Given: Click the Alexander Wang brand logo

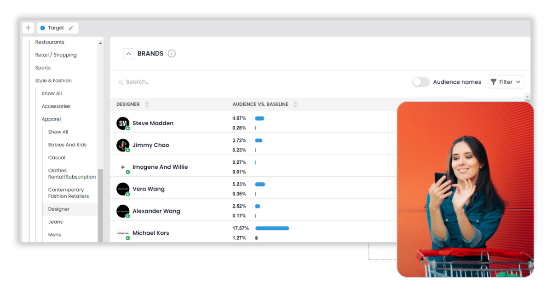Looking at the screenshot, I should (123, 211).
